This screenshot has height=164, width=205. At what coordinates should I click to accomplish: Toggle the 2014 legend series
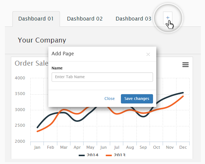click(x=88, y=155)
